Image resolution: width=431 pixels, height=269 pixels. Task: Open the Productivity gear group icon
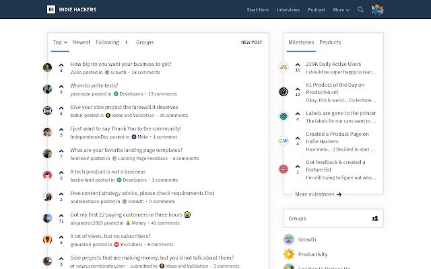click(x=289, y=254)
